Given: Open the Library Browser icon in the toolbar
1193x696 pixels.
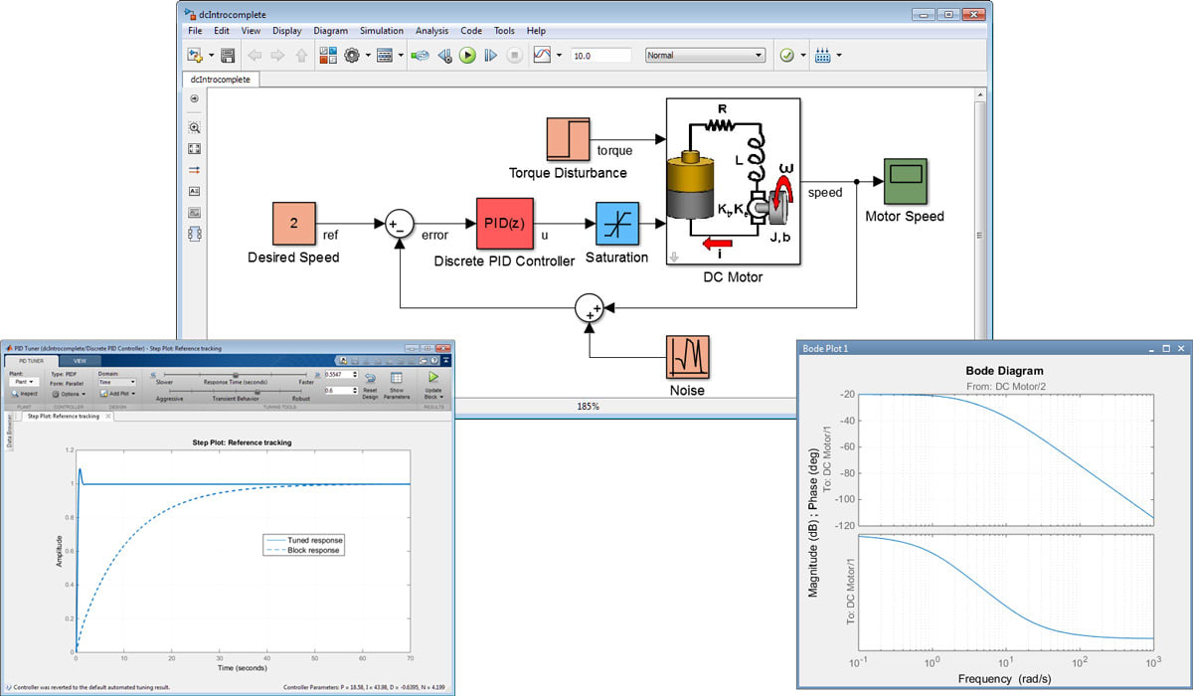Looking at the screenshot, I should pos(328,56).
